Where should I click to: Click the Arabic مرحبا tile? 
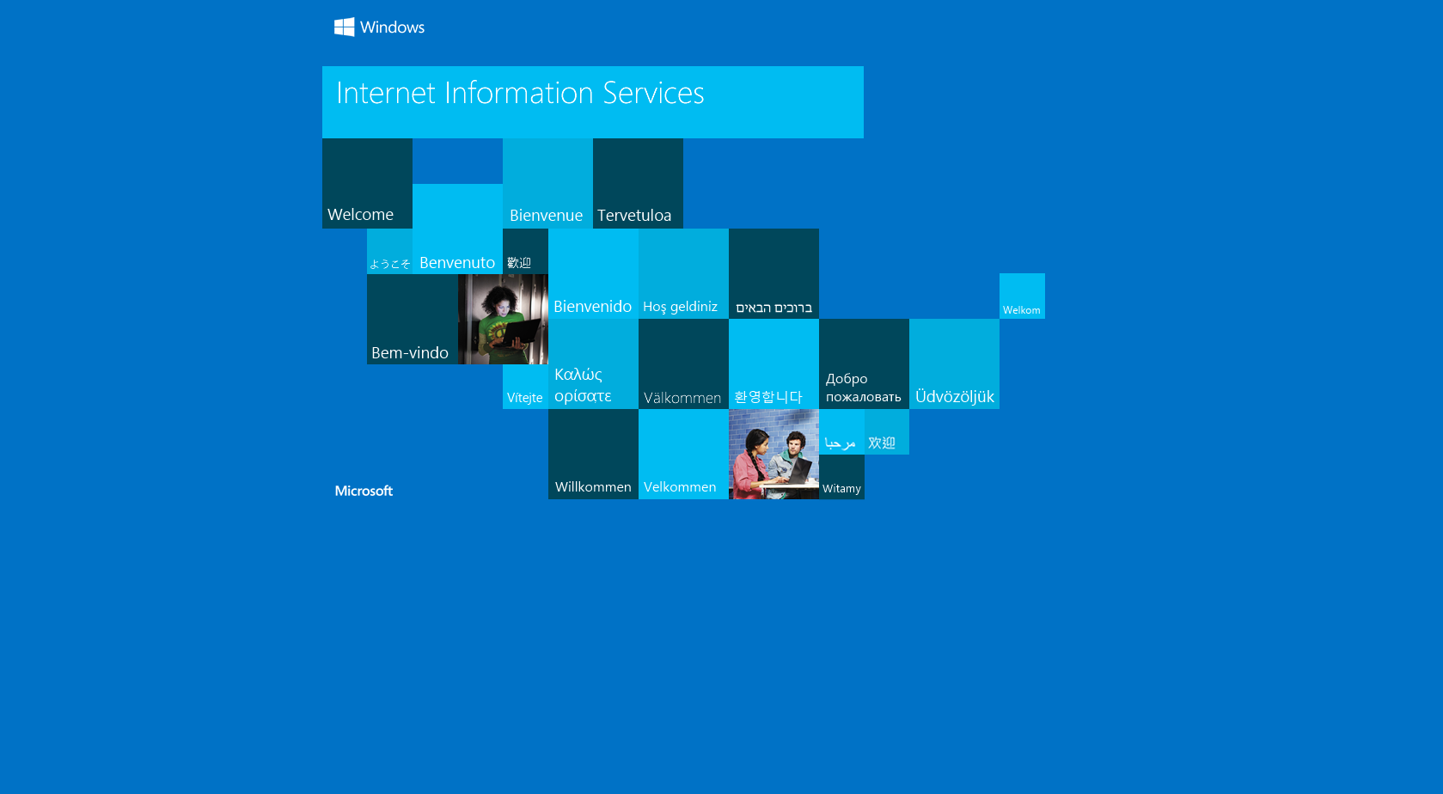coord(841,431)
